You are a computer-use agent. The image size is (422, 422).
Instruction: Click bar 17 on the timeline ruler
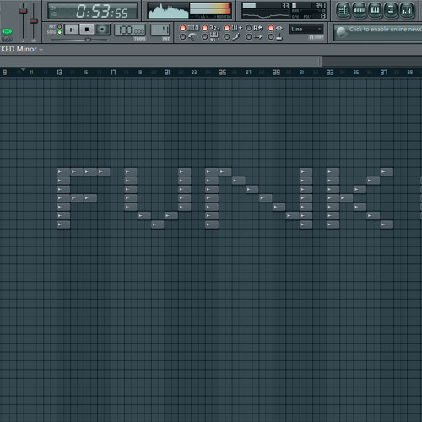(x=113, y=73)
